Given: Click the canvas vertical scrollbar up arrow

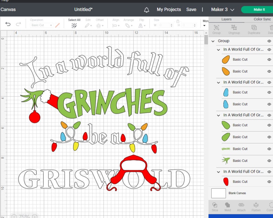Looking at the screenshot, I should [206, 33].
